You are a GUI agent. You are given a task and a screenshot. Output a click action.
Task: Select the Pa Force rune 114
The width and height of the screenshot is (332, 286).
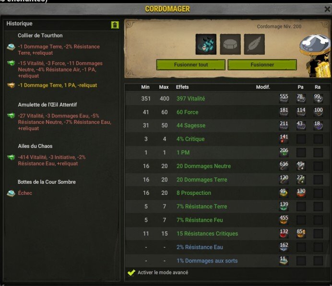coord(301,112)
